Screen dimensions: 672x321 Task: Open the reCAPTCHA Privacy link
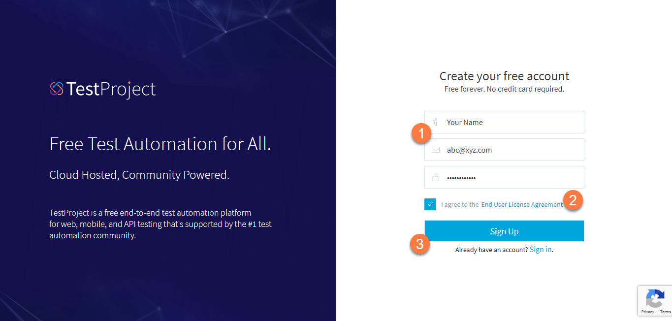coord(648,312)
